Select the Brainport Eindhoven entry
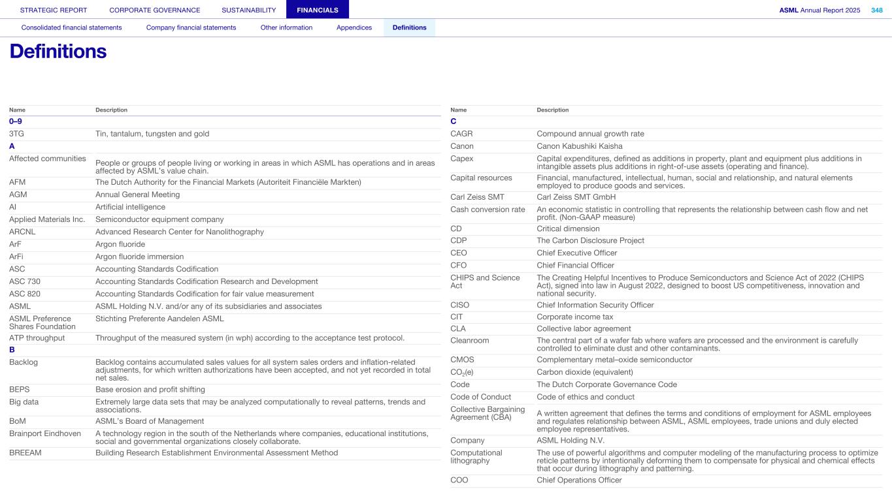 45,433
